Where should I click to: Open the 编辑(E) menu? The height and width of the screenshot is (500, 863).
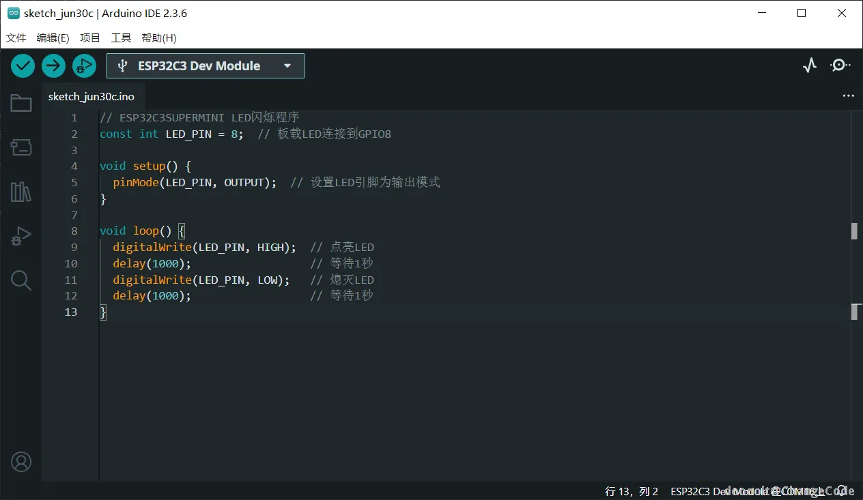coord(53,38)
